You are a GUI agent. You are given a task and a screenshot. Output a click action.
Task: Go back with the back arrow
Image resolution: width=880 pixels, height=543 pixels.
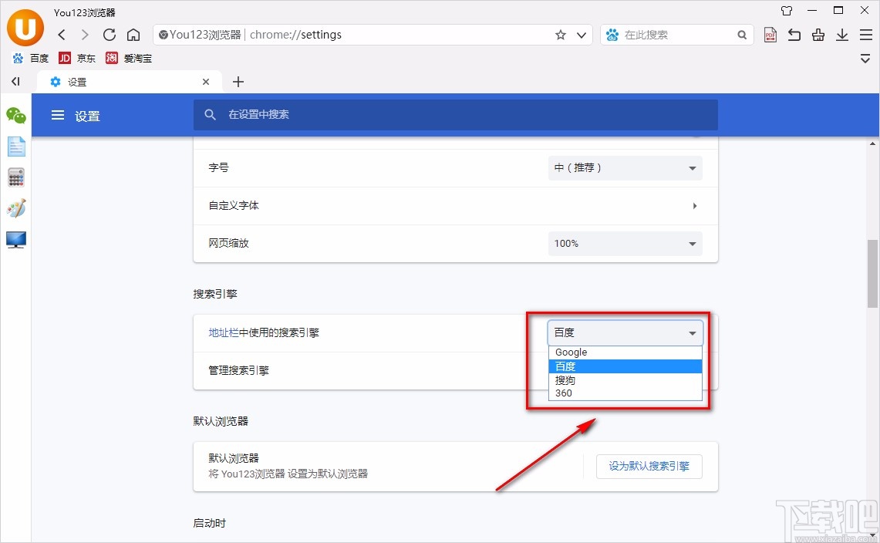62,35
